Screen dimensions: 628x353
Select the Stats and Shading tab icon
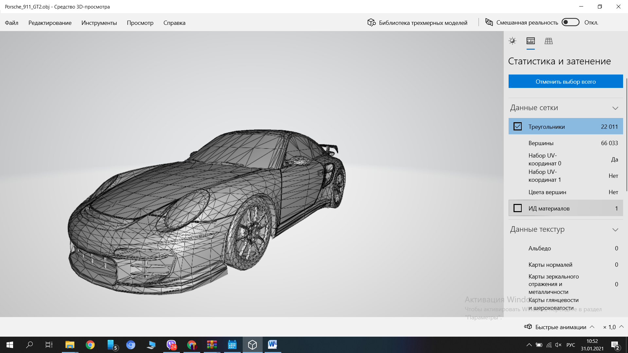click(531, 41)
